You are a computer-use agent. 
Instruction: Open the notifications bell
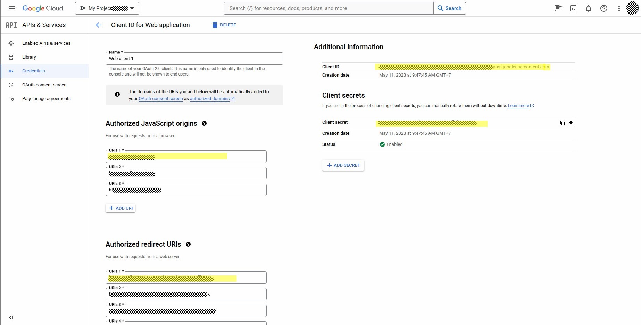pyautogui.click(x=588, y=8)
